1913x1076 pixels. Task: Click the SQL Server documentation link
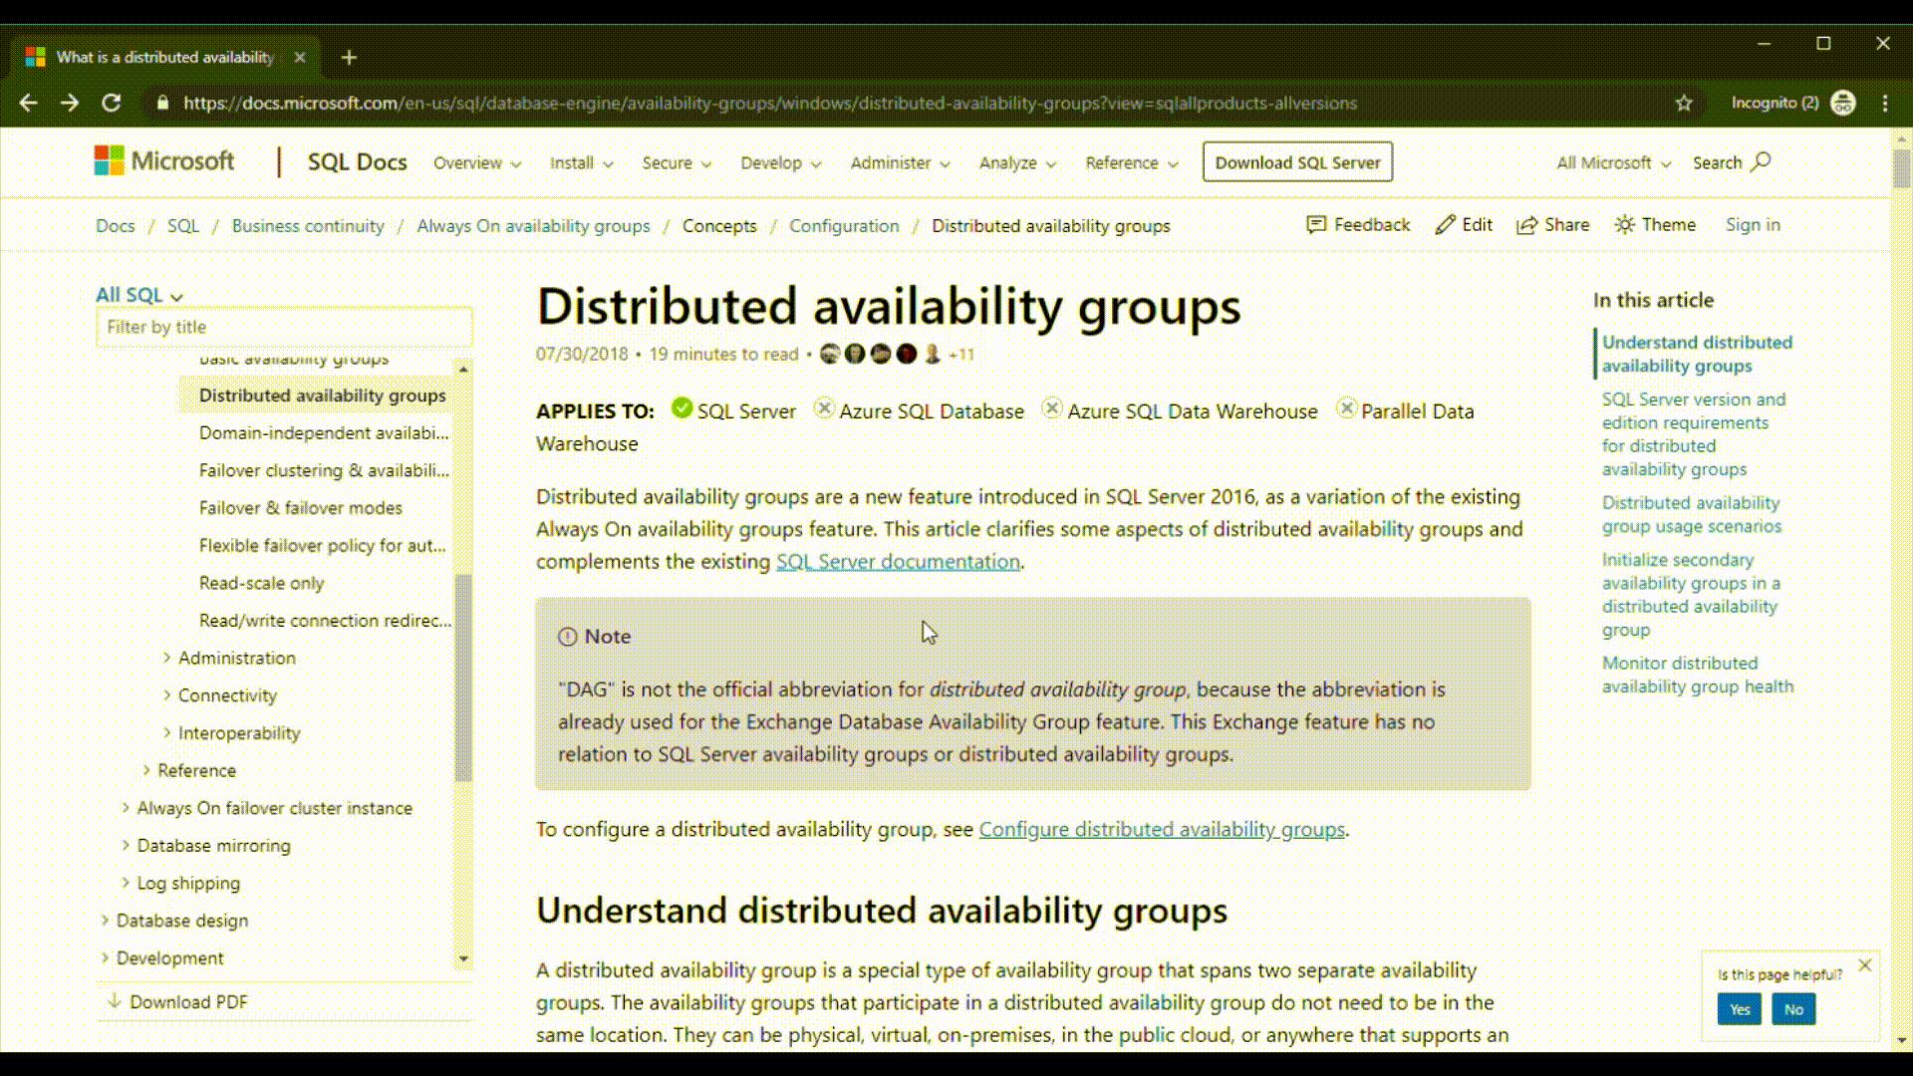(x=898, y=561)
